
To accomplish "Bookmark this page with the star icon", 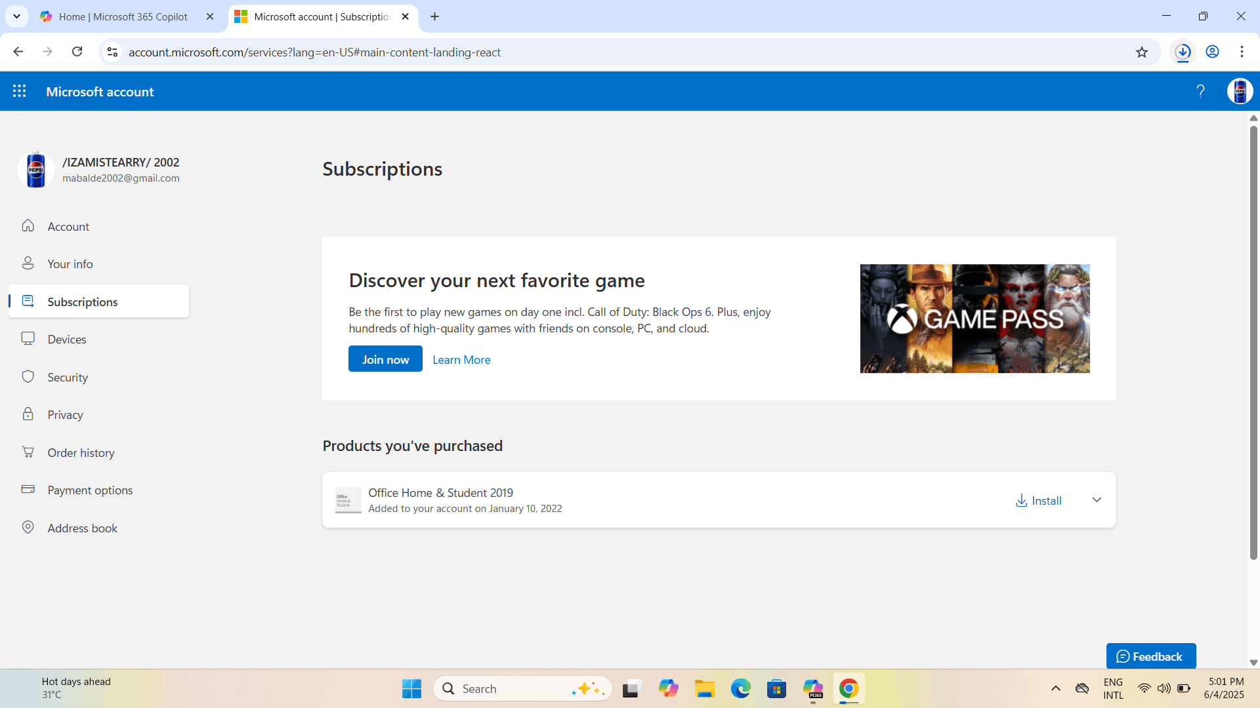I will pos(1142,52).
